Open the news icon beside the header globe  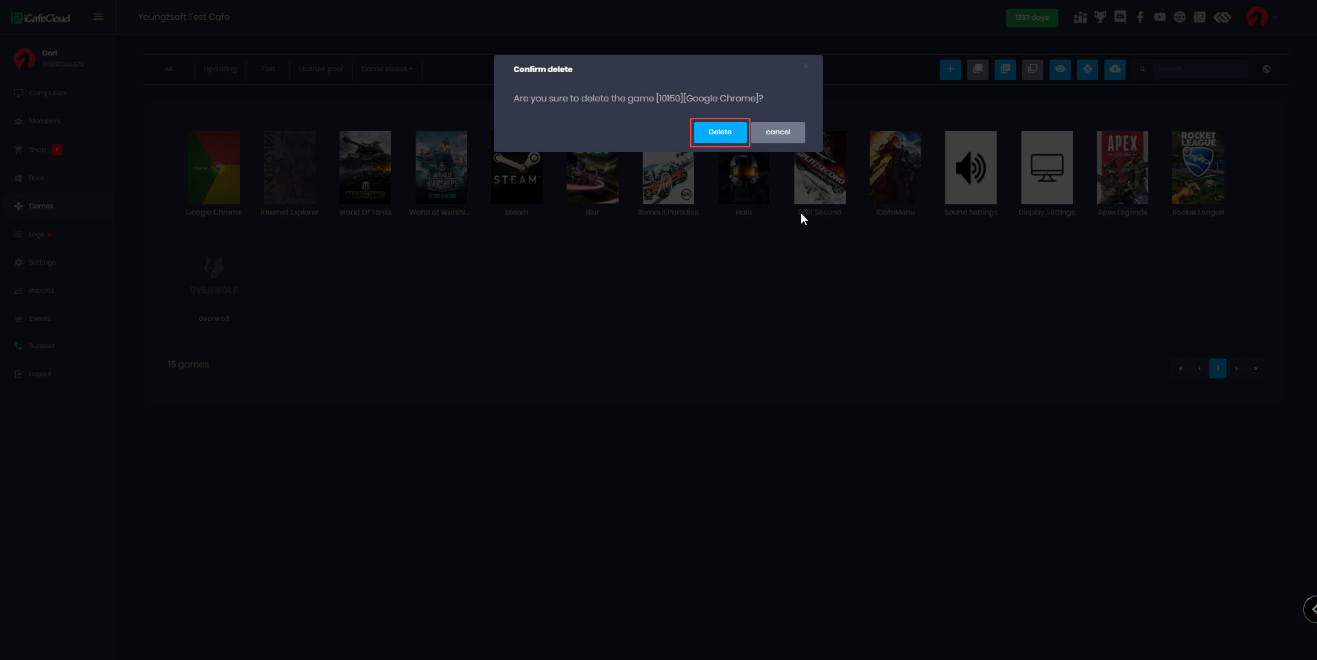[1200, 17]
